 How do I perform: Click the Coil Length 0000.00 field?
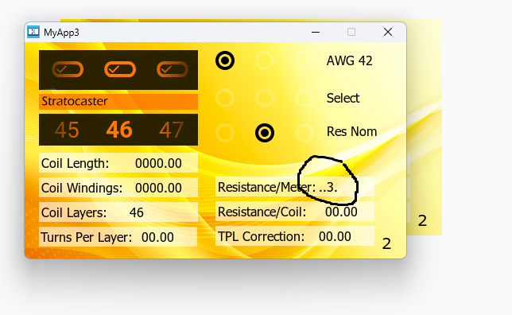click(118, 163)
